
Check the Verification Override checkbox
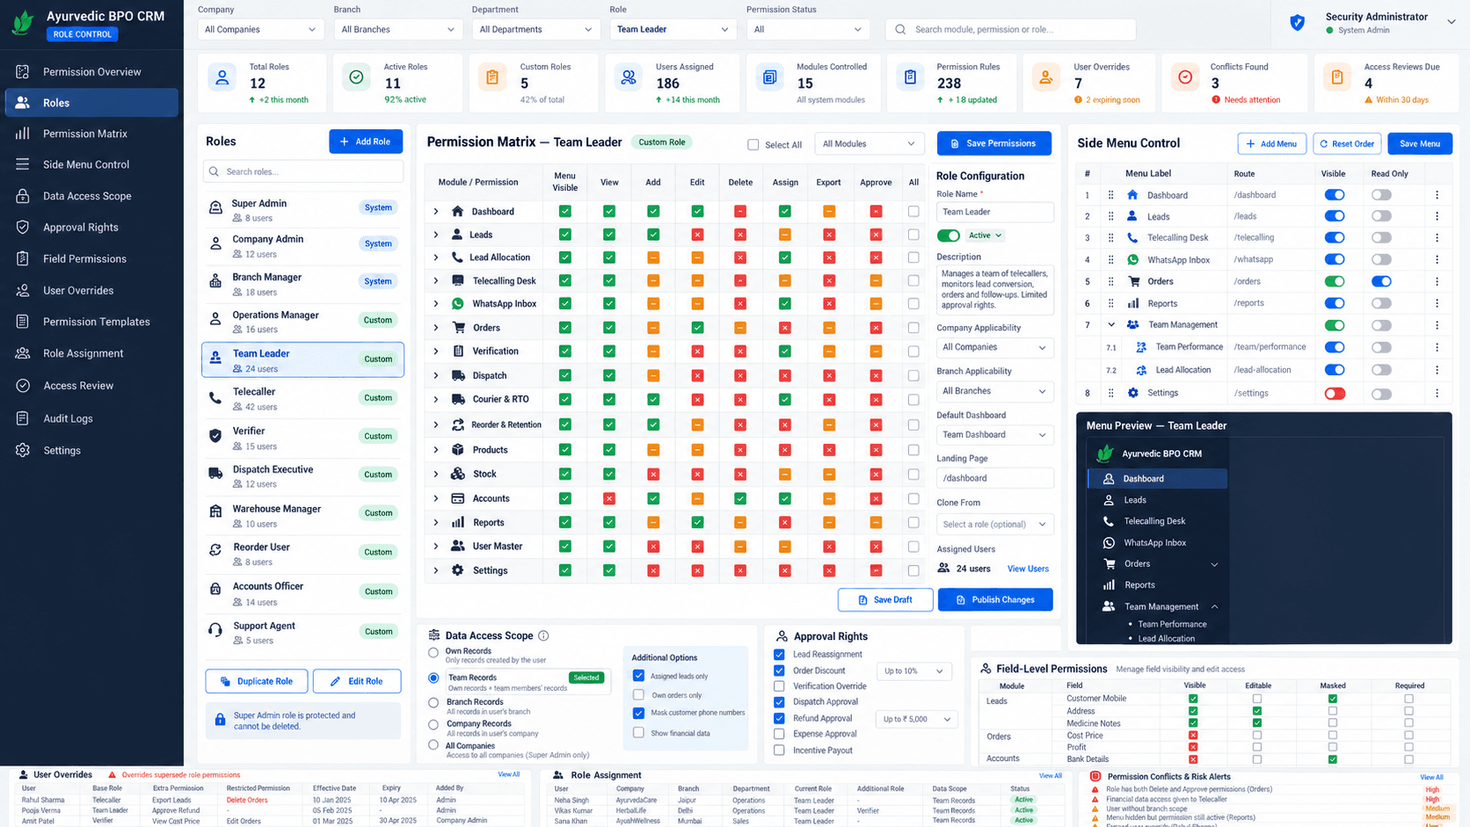point(779,686)
